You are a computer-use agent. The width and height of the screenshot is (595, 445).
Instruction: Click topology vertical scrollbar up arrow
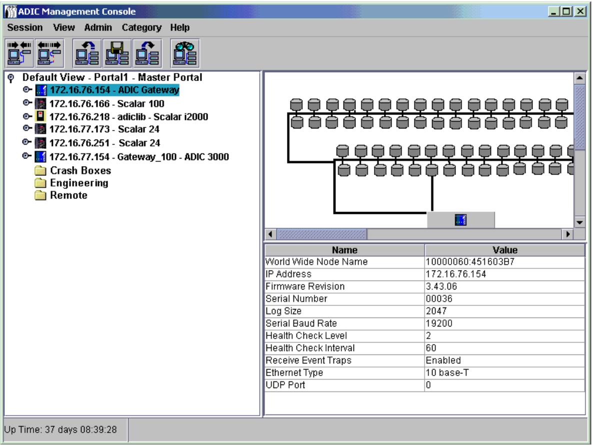[580, 78]
